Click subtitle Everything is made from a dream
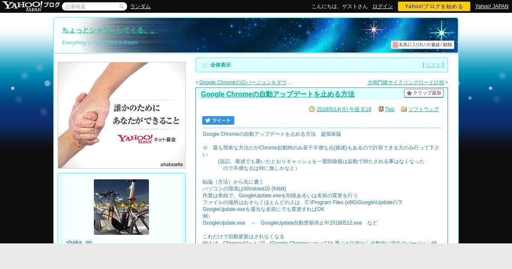 click(x=99, y=43)
